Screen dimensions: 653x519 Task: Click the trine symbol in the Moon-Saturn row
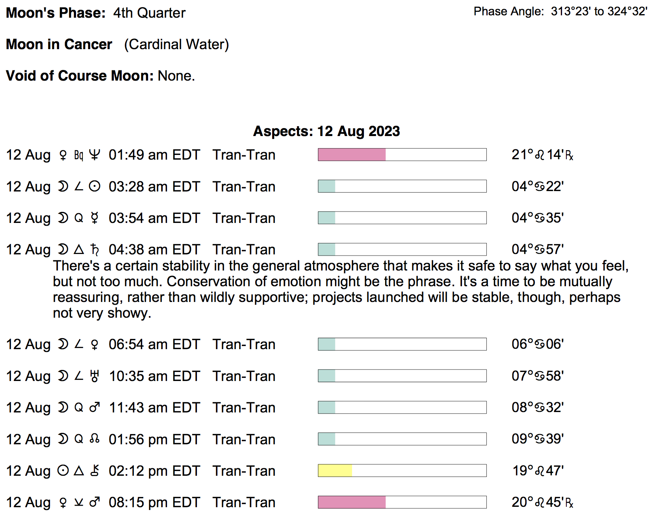tap(79, 250)
